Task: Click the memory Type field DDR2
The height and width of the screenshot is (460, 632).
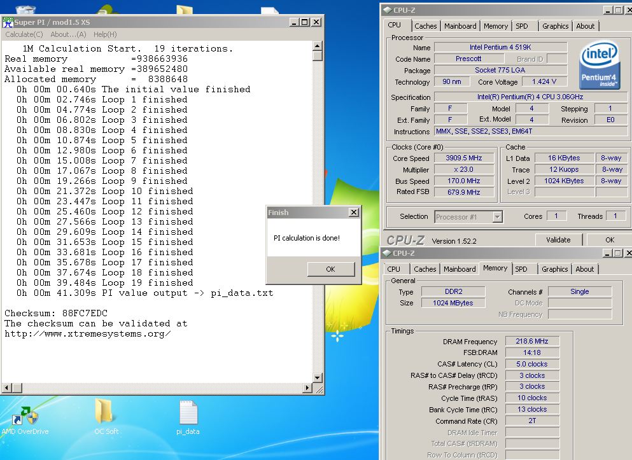Action: (x=453, y=291)
